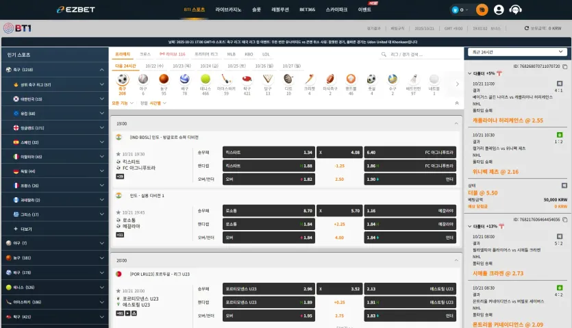Image resolution: width=572 pixels, height=328 pixels.
Task: Select the 10/22 date tab
Action: point(154,66)
